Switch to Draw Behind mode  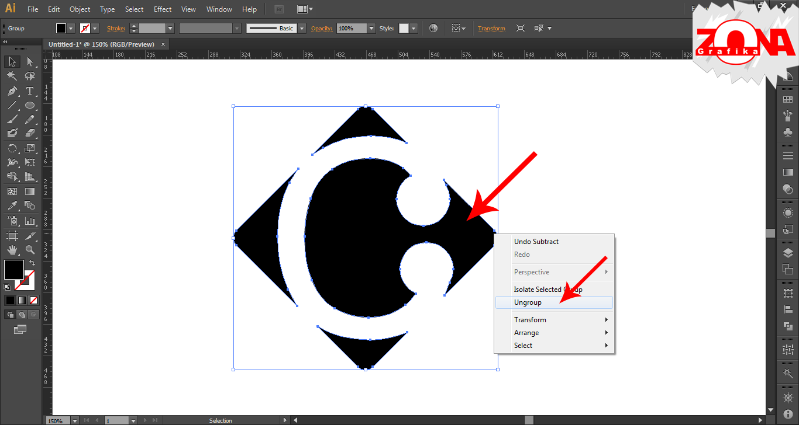(x=22, y=314)
